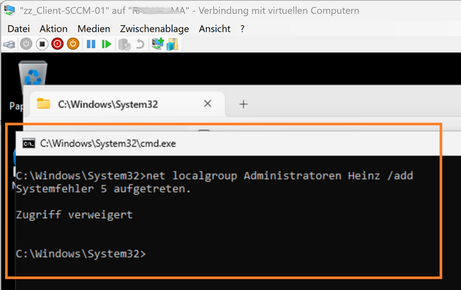Click the VM connection window title text
The image size is (461, 290).
189,11
